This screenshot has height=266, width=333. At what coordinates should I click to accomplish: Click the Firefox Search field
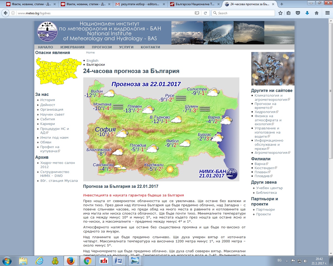(x=244, y=13)
